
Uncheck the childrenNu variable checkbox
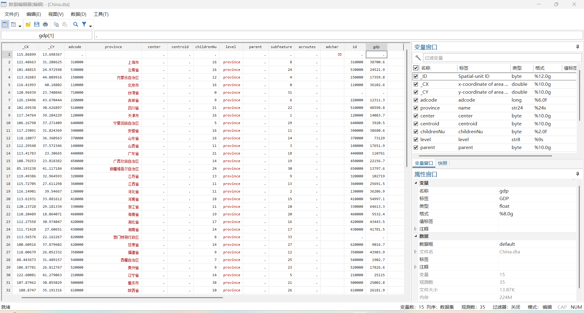coord(416,132)
